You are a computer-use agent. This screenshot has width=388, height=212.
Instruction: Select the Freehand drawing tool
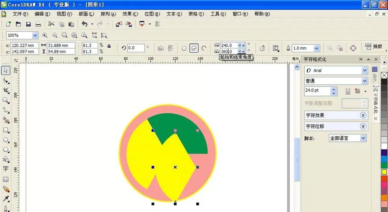click(6, 110)
